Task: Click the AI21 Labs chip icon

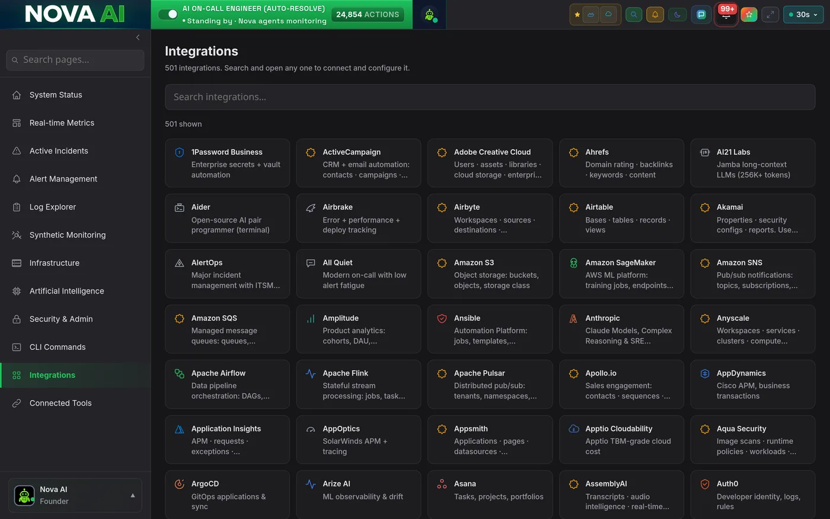Action: pos(705,152)
